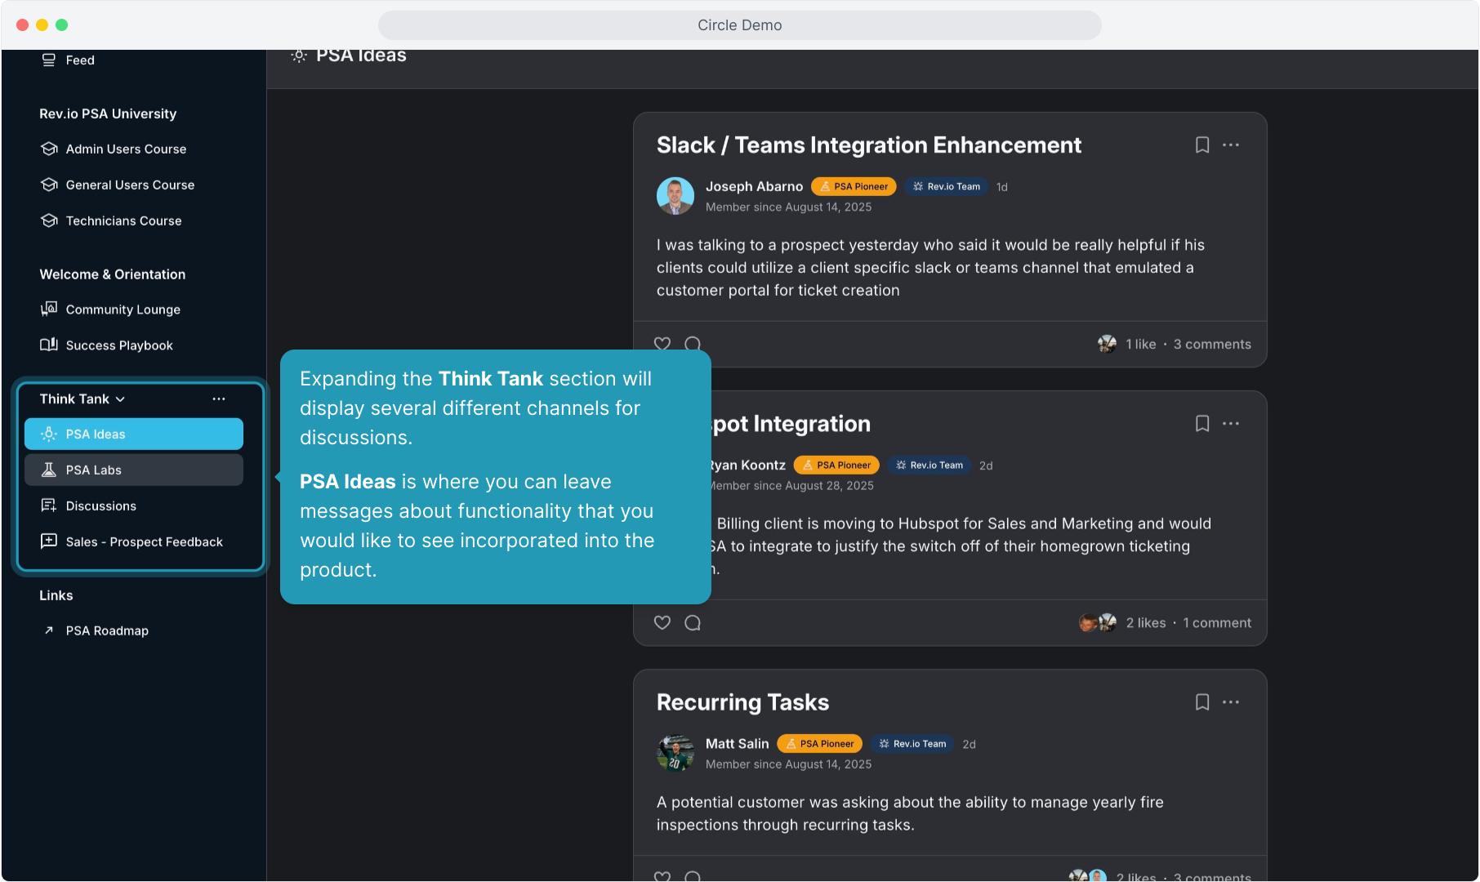Click Matt Salin's avatar
This screenshot has height=882, width=1480.
pyautogui.click(x=675, y=753)
